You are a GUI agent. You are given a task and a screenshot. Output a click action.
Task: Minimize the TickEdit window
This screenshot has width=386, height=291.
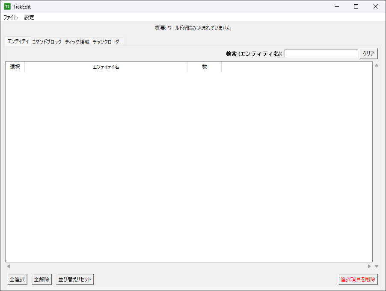coord(337,7)
